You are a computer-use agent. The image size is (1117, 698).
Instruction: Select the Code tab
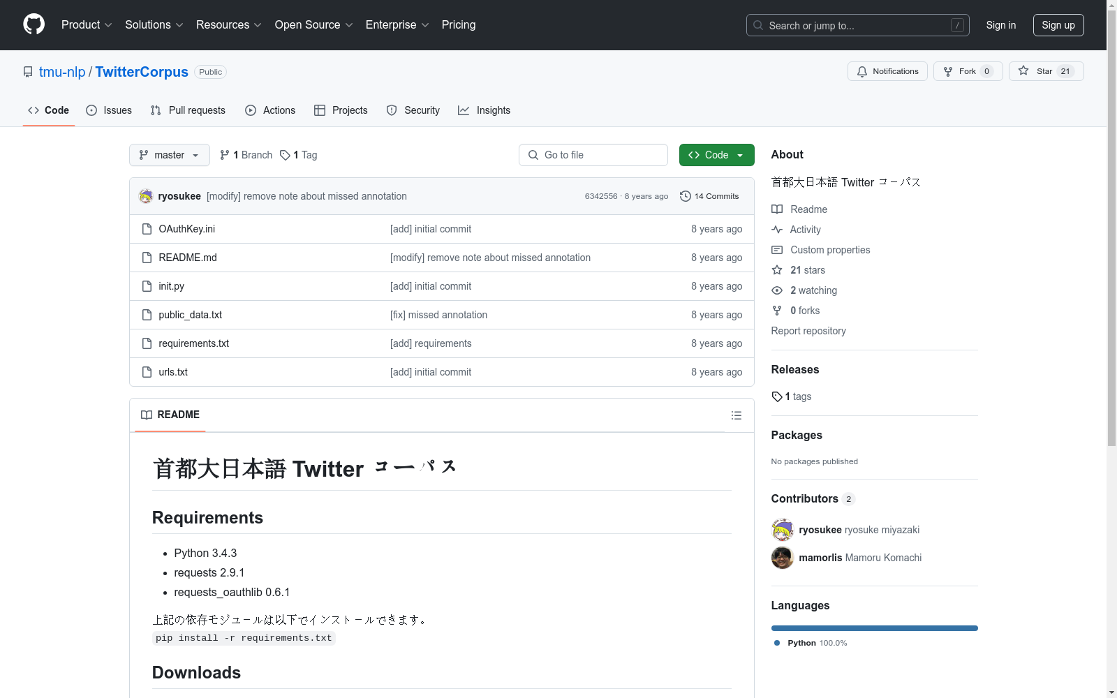point(49,110)
